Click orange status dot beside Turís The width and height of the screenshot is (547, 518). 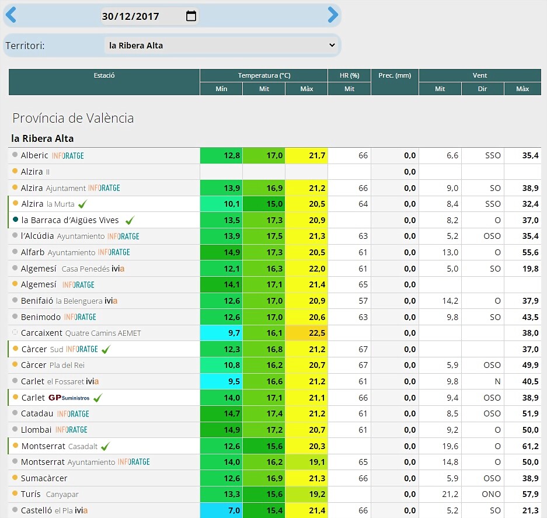point(15,493)
